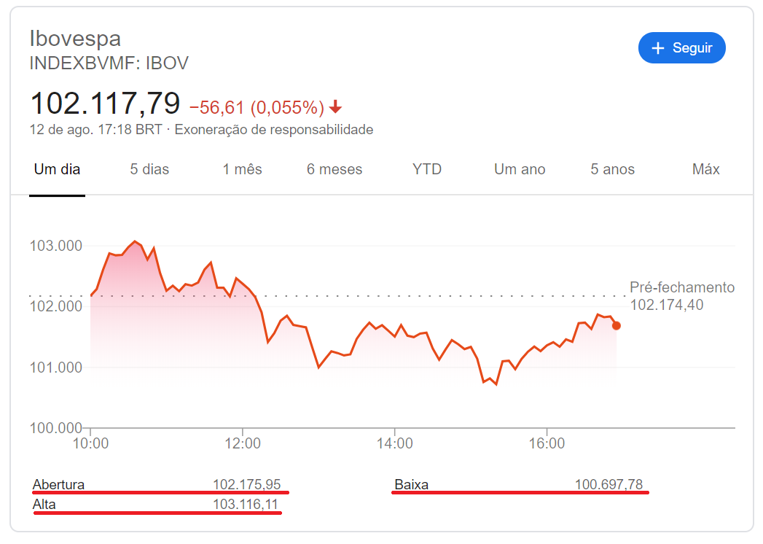Select the current price marker dot on the chart

pos(616,325)
